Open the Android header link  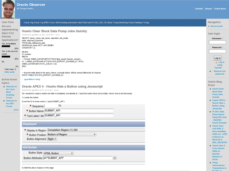199,9
